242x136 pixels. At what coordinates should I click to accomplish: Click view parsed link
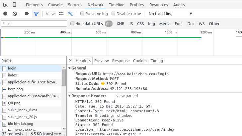pos(127,96)
